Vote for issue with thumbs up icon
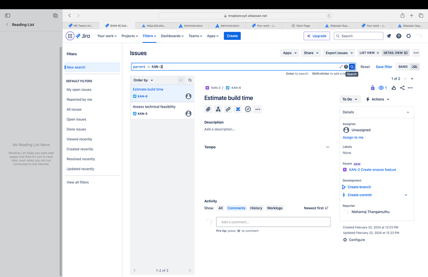Screen dimensions: 428x277 click(x=394, y=88)
